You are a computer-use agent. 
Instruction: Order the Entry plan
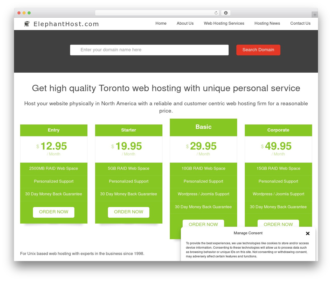(54, 212)
